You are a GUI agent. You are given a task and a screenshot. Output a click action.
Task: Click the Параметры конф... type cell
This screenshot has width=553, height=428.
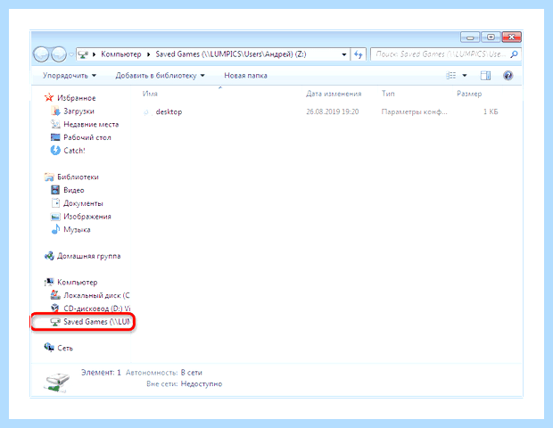point(414,111)
